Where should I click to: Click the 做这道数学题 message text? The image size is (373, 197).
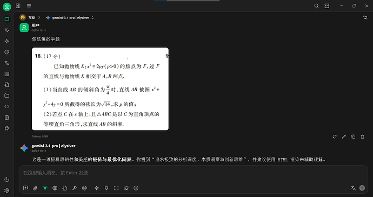[x=46, y=39]
